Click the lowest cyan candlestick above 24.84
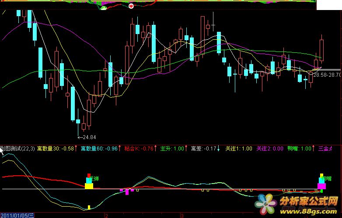The height and width of the screenshot is (218, 342). 78,123
